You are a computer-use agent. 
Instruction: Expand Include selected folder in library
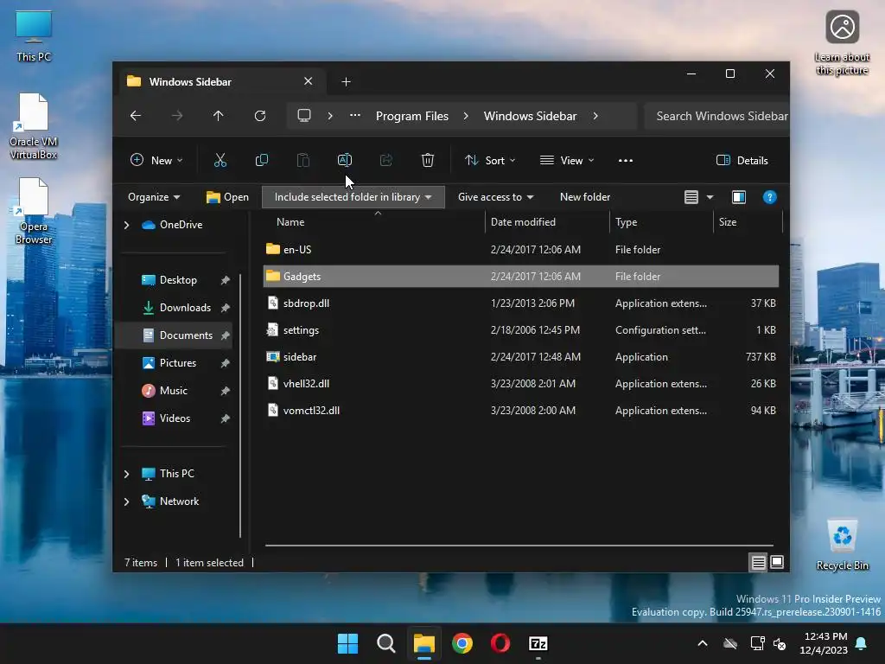pyautogui.click(x=353, y=197)
